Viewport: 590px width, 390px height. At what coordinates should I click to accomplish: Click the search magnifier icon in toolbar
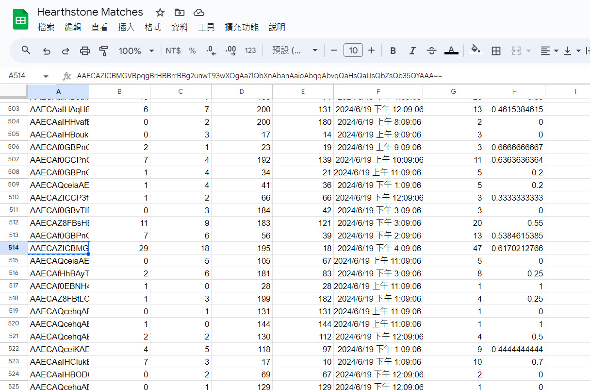coord(26,51)
